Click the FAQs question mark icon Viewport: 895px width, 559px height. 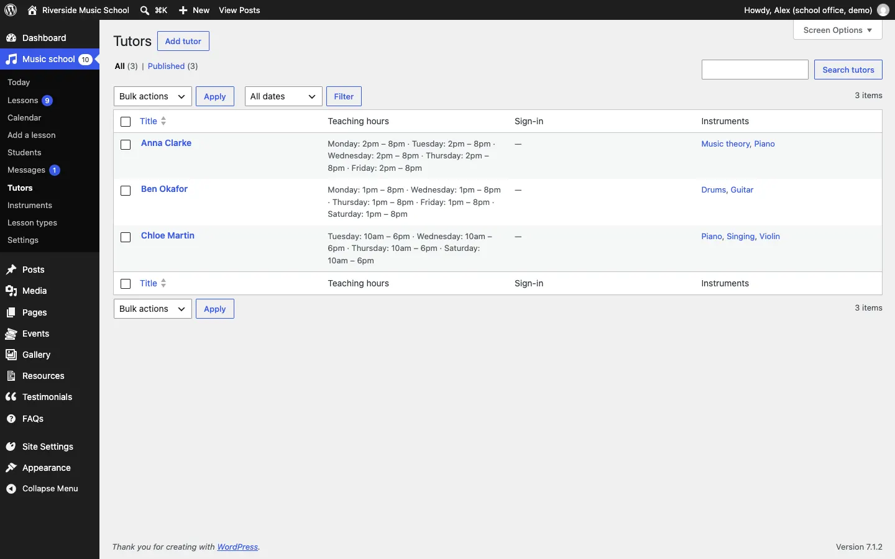click(11, 419)
